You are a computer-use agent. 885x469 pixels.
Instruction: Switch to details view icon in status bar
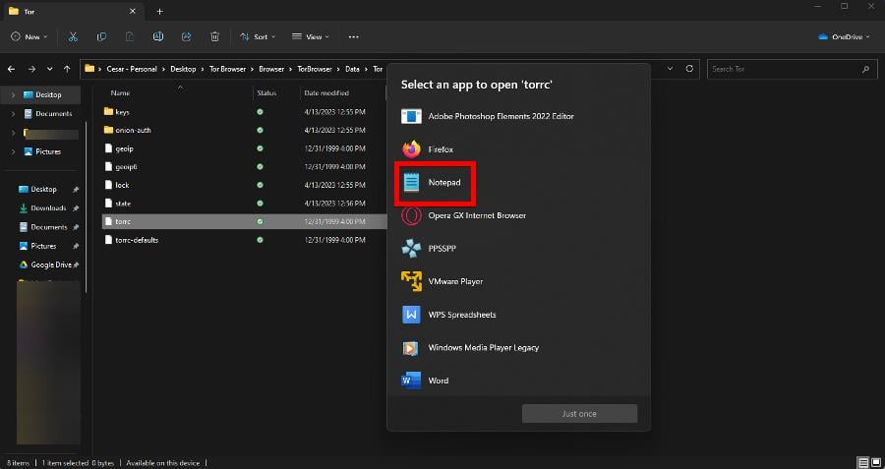click(863, 463)
